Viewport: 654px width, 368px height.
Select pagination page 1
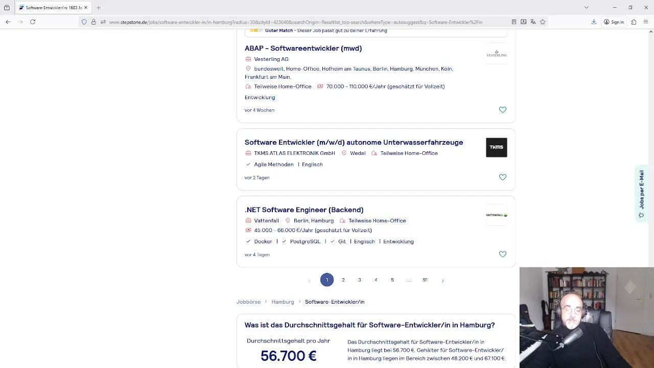[x=327, y=280]
